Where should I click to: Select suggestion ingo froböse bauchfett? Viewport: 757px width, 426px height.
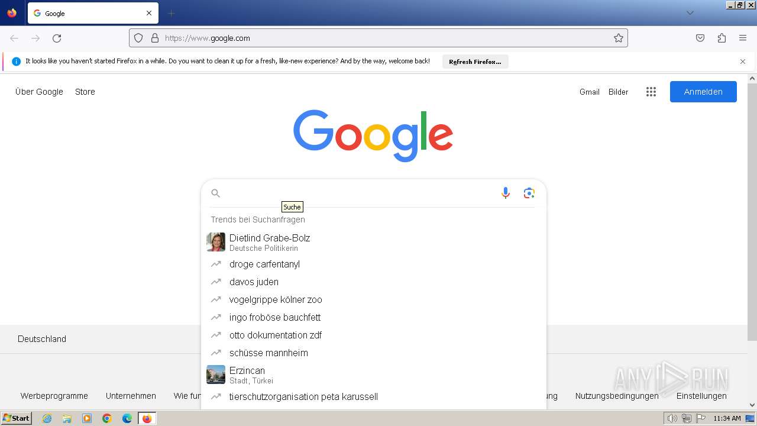(x=374, y=318)
